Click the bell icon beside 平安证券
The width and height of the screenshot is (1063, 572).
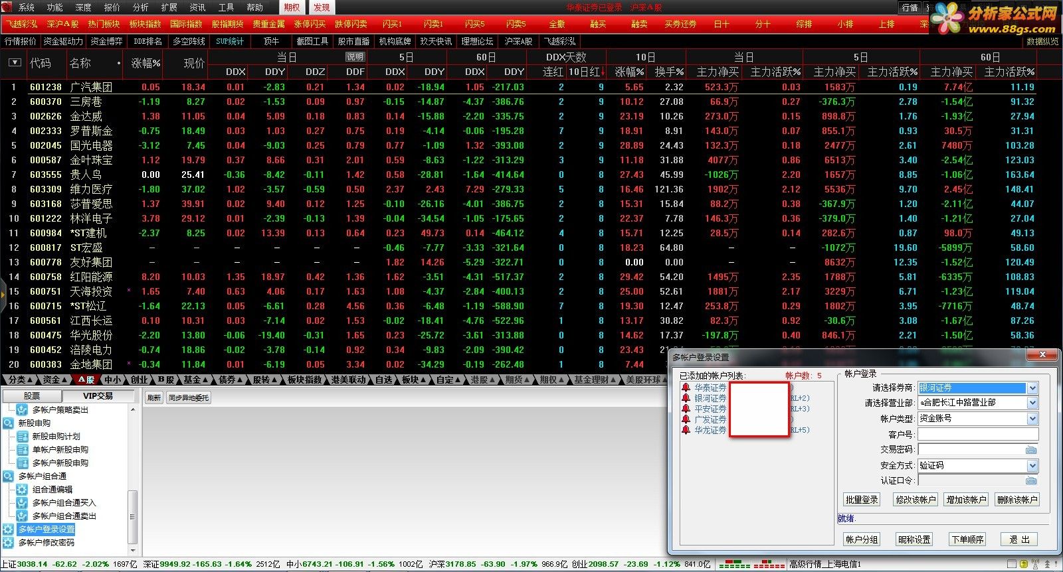tap(686, 409)
